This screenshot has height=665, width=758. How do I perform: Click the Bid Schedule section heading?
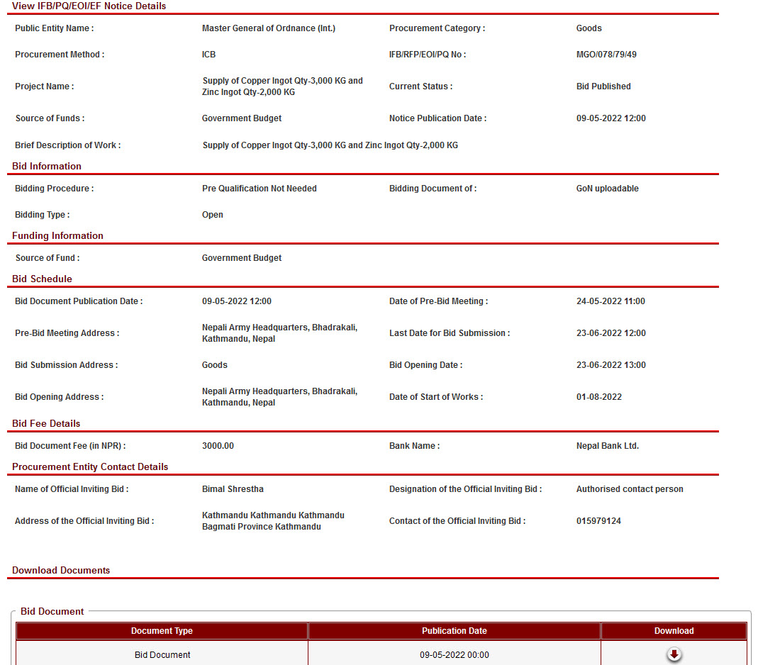pyautogui.click(x=42, y=279)
